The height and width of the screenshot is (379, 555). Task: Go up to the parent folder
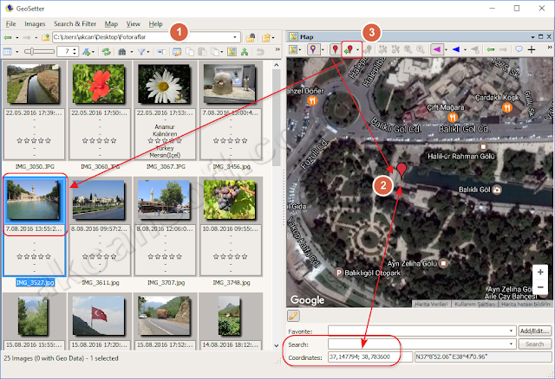tap(45, 37)
